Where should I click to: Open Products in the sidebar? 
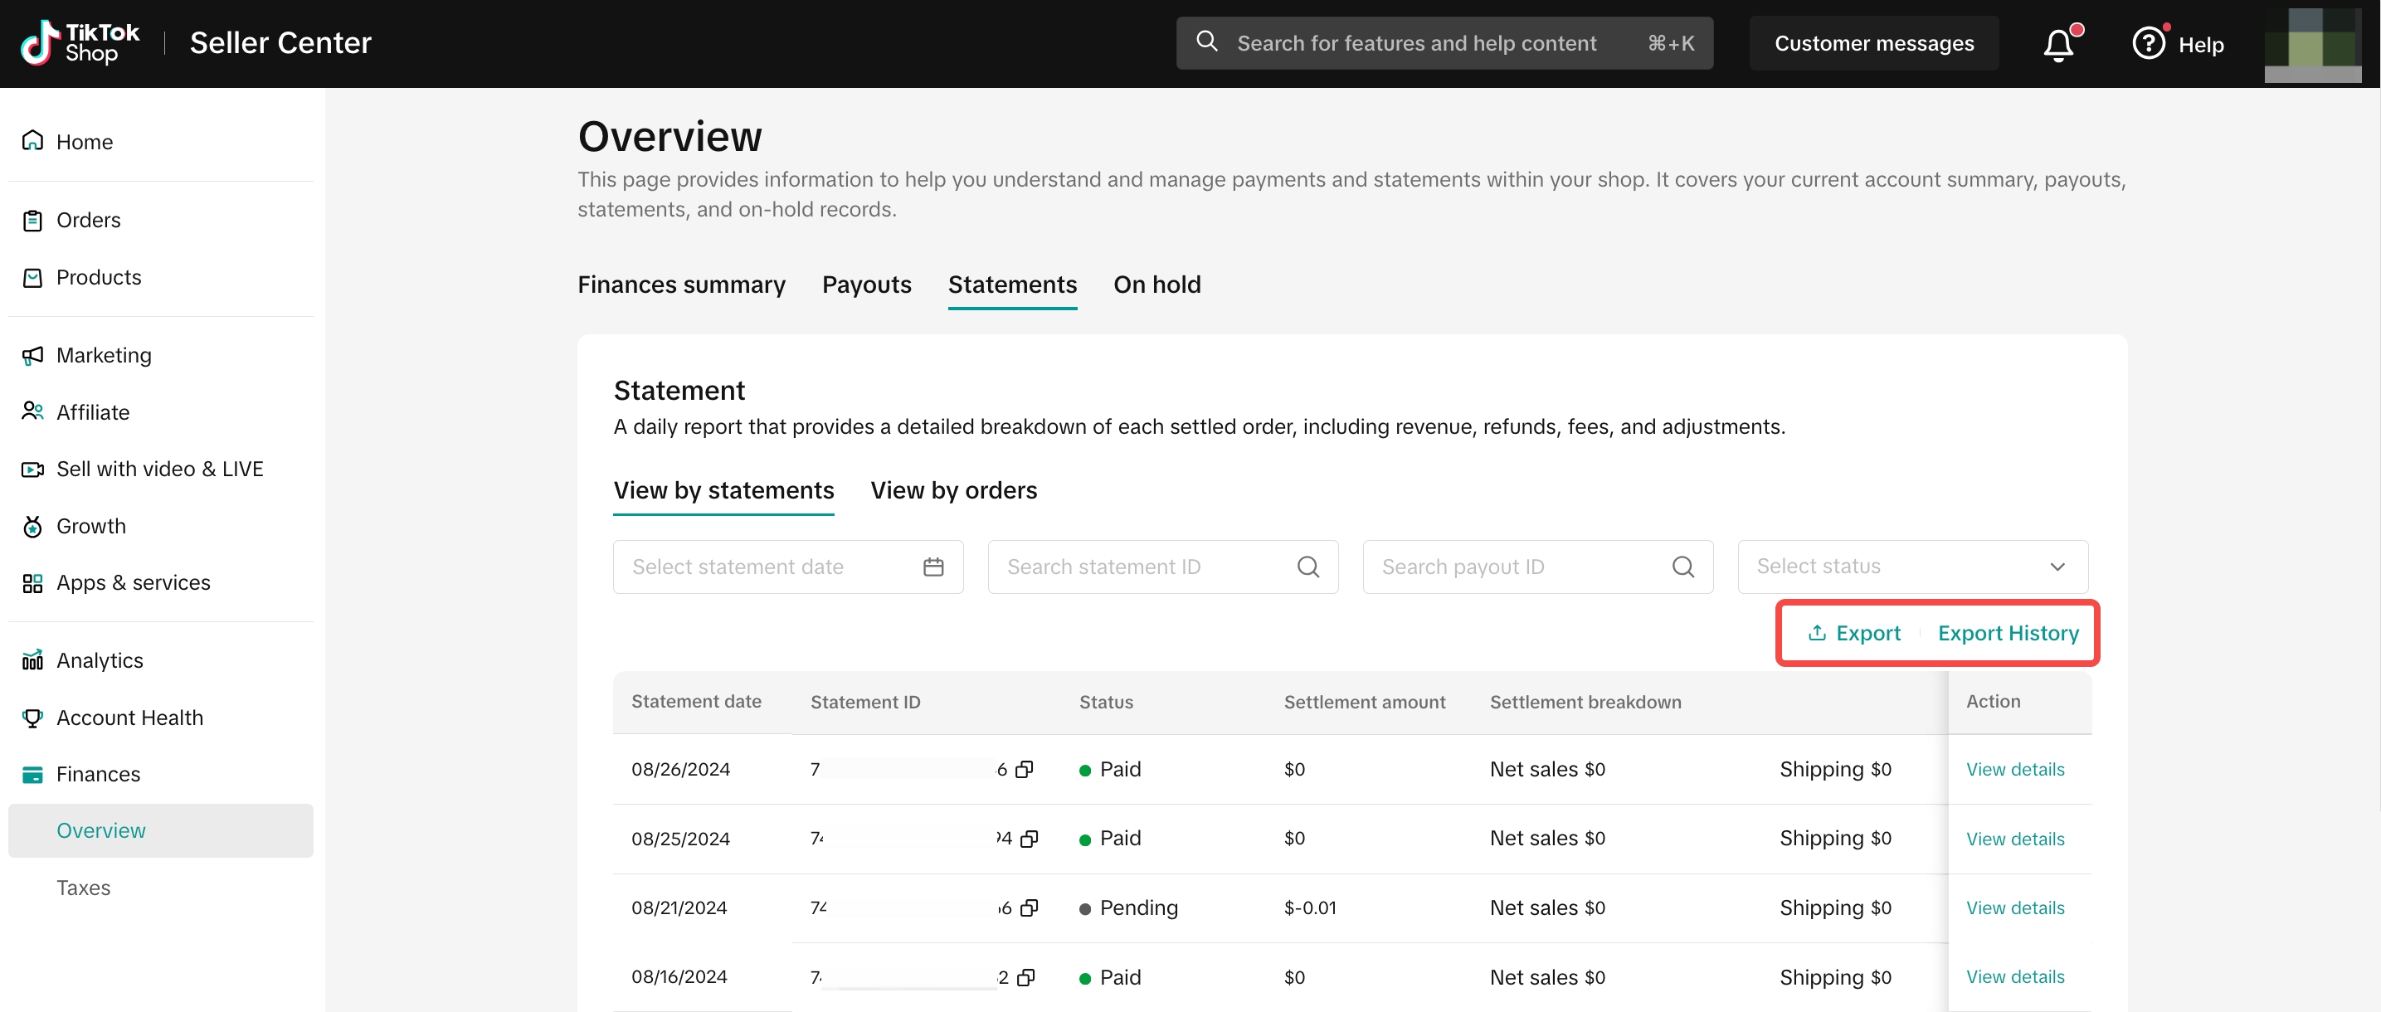tap(98, 277)
